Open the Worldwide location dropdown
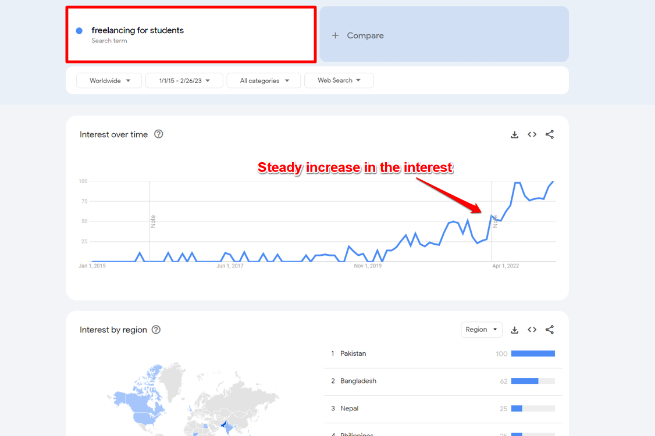 click(109, 80)
